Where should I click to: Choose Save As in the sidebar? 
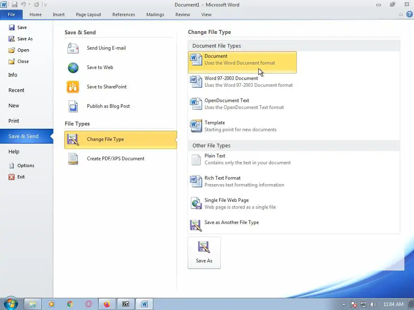pos(21,39)
